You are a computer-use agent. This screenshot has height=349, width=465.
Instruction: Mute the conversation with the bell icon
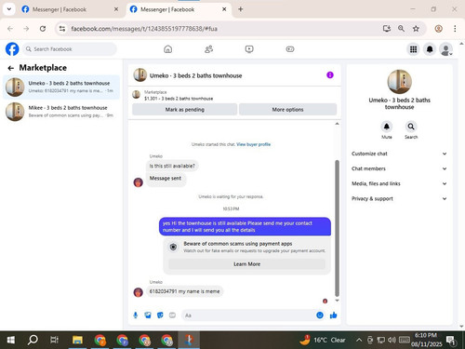tap(387, 127)
